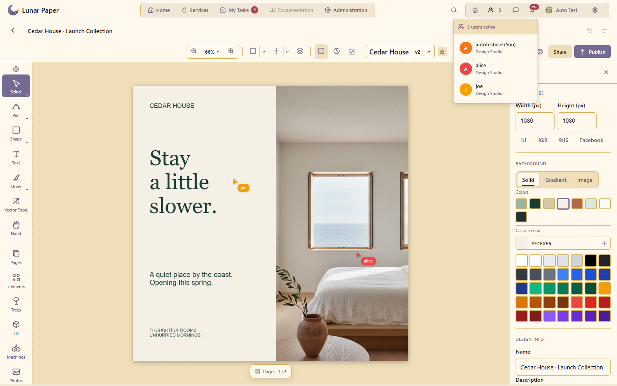
Task: Toggle the design lock
Action: coord(442,52)
